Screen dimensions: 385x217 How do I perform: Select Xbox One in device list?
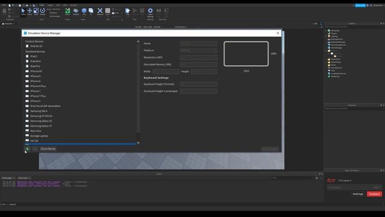click(81, 131)
